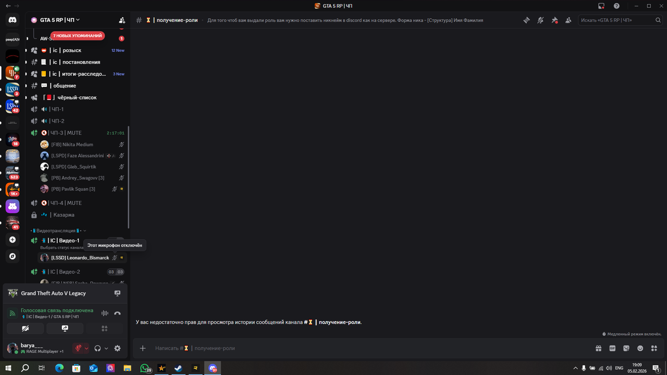667x375 pixels.
Task: Select user [FIB] Nikita Medium
Action: (x=82, y=145)
